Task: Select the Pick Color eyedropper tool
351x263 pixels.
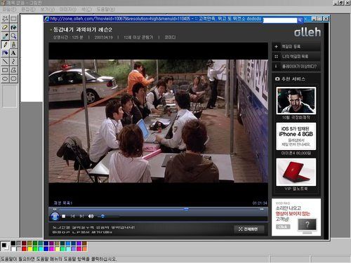Action: click(x=5, y=36)
